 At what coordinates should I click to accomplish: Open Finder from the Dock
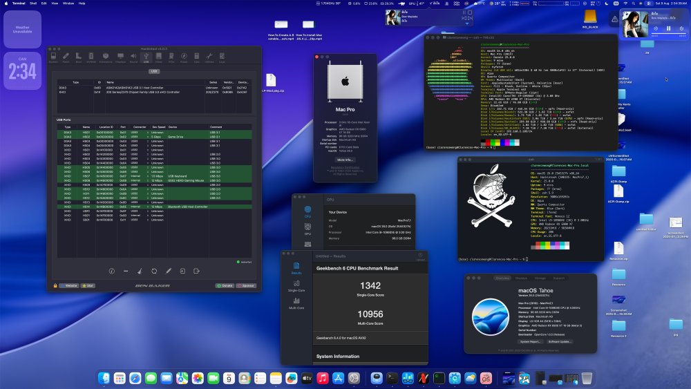click(x=104, y=377)
